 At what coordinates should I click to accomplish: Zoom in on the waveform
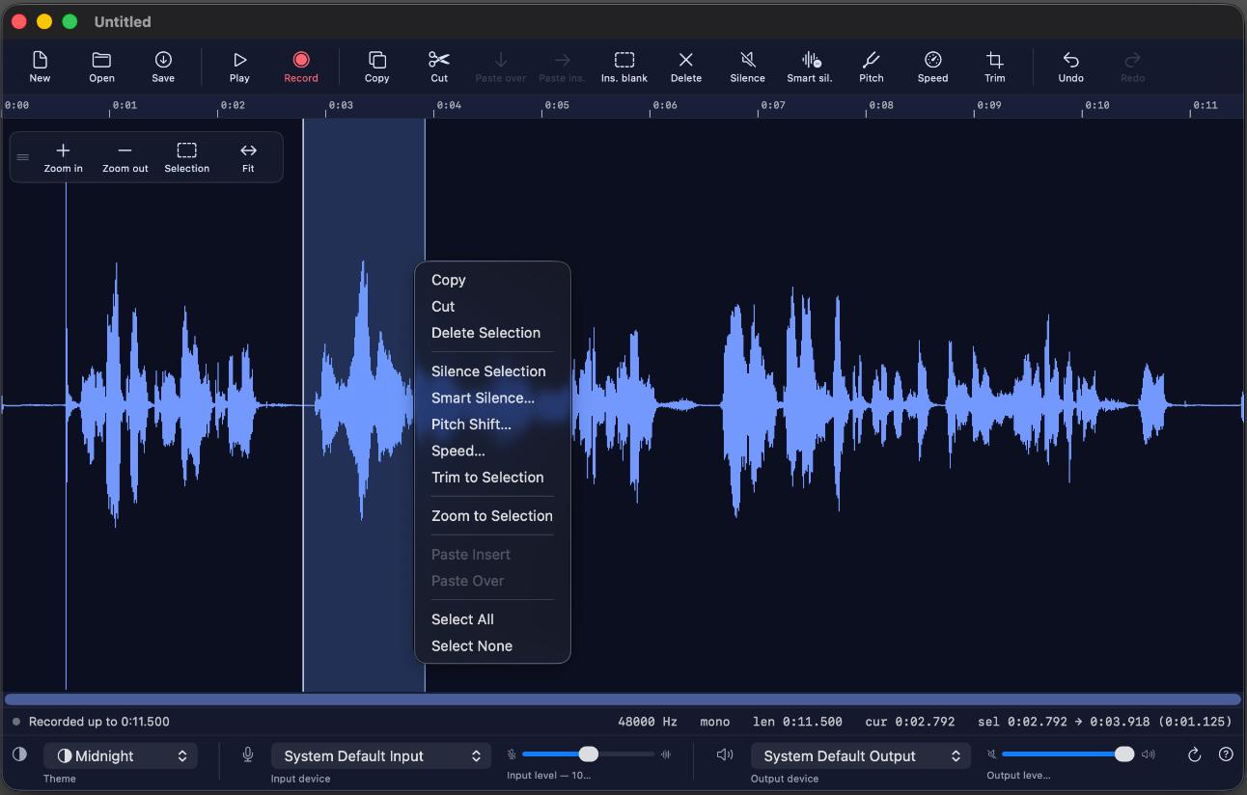pos(64,157)
